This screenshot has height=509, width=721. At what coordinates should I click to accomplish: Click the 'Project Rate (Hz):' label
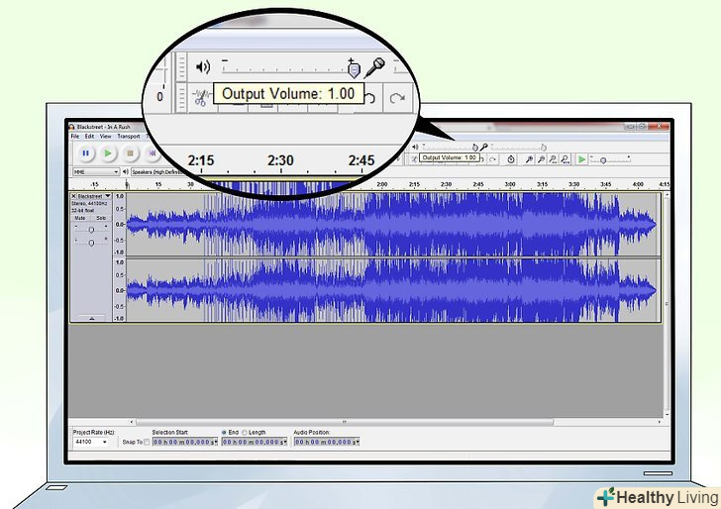pos(94,432)
